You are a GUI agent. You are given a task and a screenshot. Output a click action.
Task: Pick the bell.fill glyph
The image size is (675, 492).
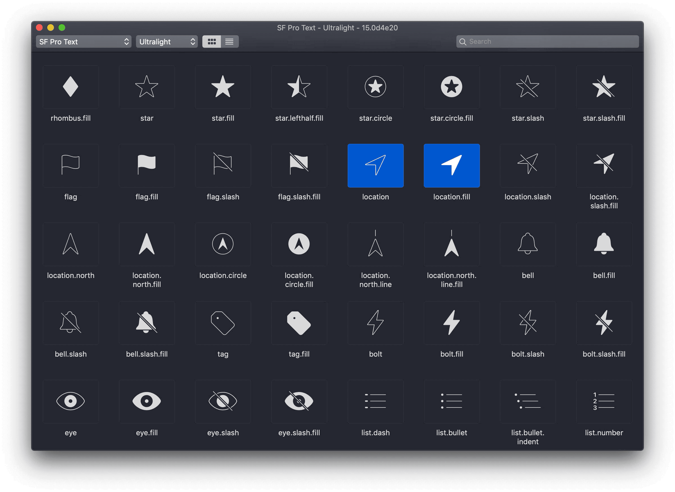click(604, 244)
